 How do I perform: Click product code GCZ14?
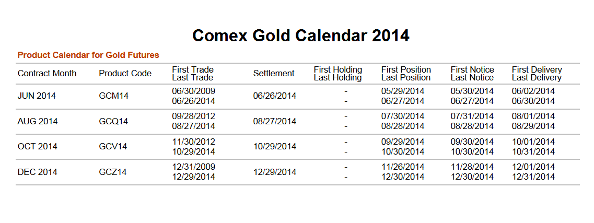pos(113,172)
